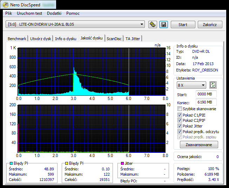Screen dimensions: 229x188
Task: Click the Położenie value 6189 MB
Action: pos(212,174)
